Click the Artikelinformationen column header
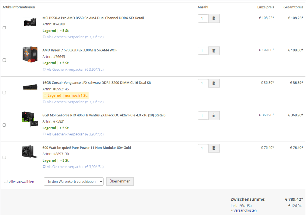306x215 pixels. [x=19, y=7]
